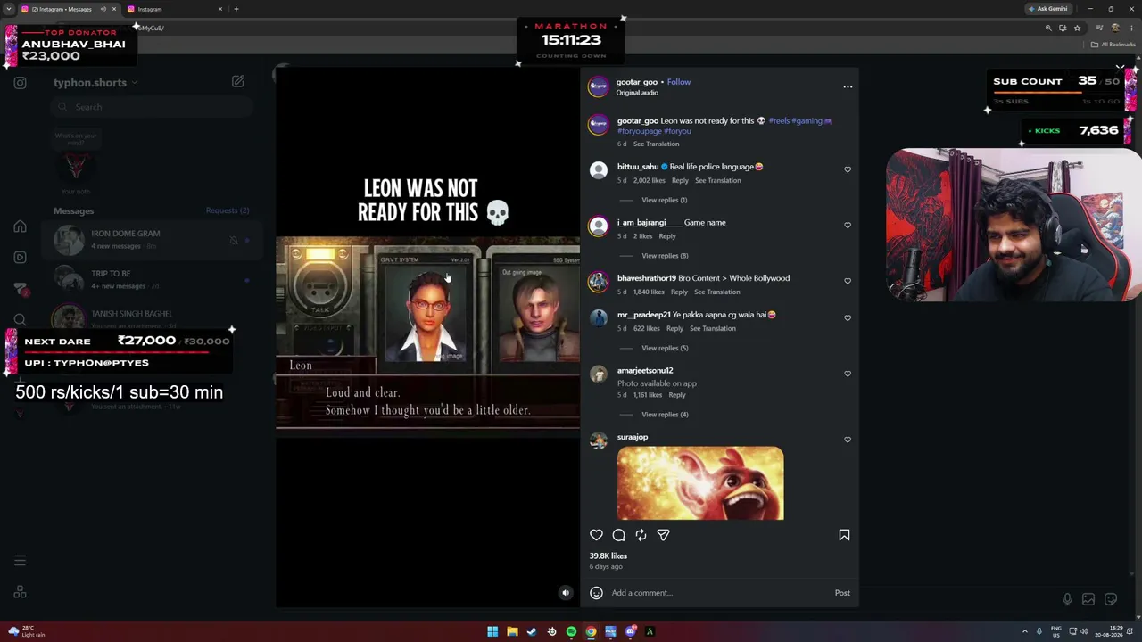Open suraajop's GIF comment image

click(700, 483)
